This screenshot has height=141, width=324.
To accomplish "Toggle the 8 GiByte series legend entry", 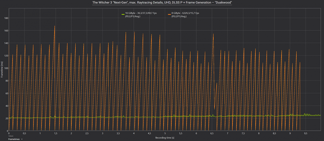I will point(184,15).
